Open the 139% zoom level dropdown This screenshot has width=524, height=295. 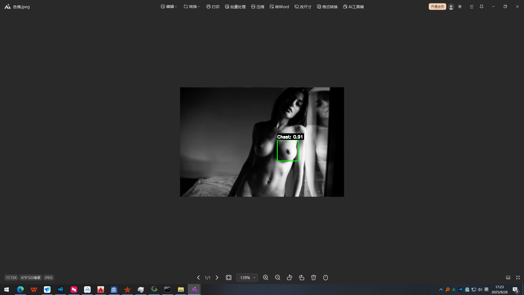point(247,277)
